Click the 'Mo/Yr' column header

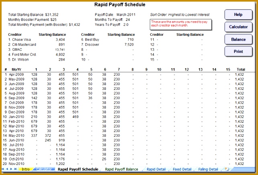[x=16, y=69]
